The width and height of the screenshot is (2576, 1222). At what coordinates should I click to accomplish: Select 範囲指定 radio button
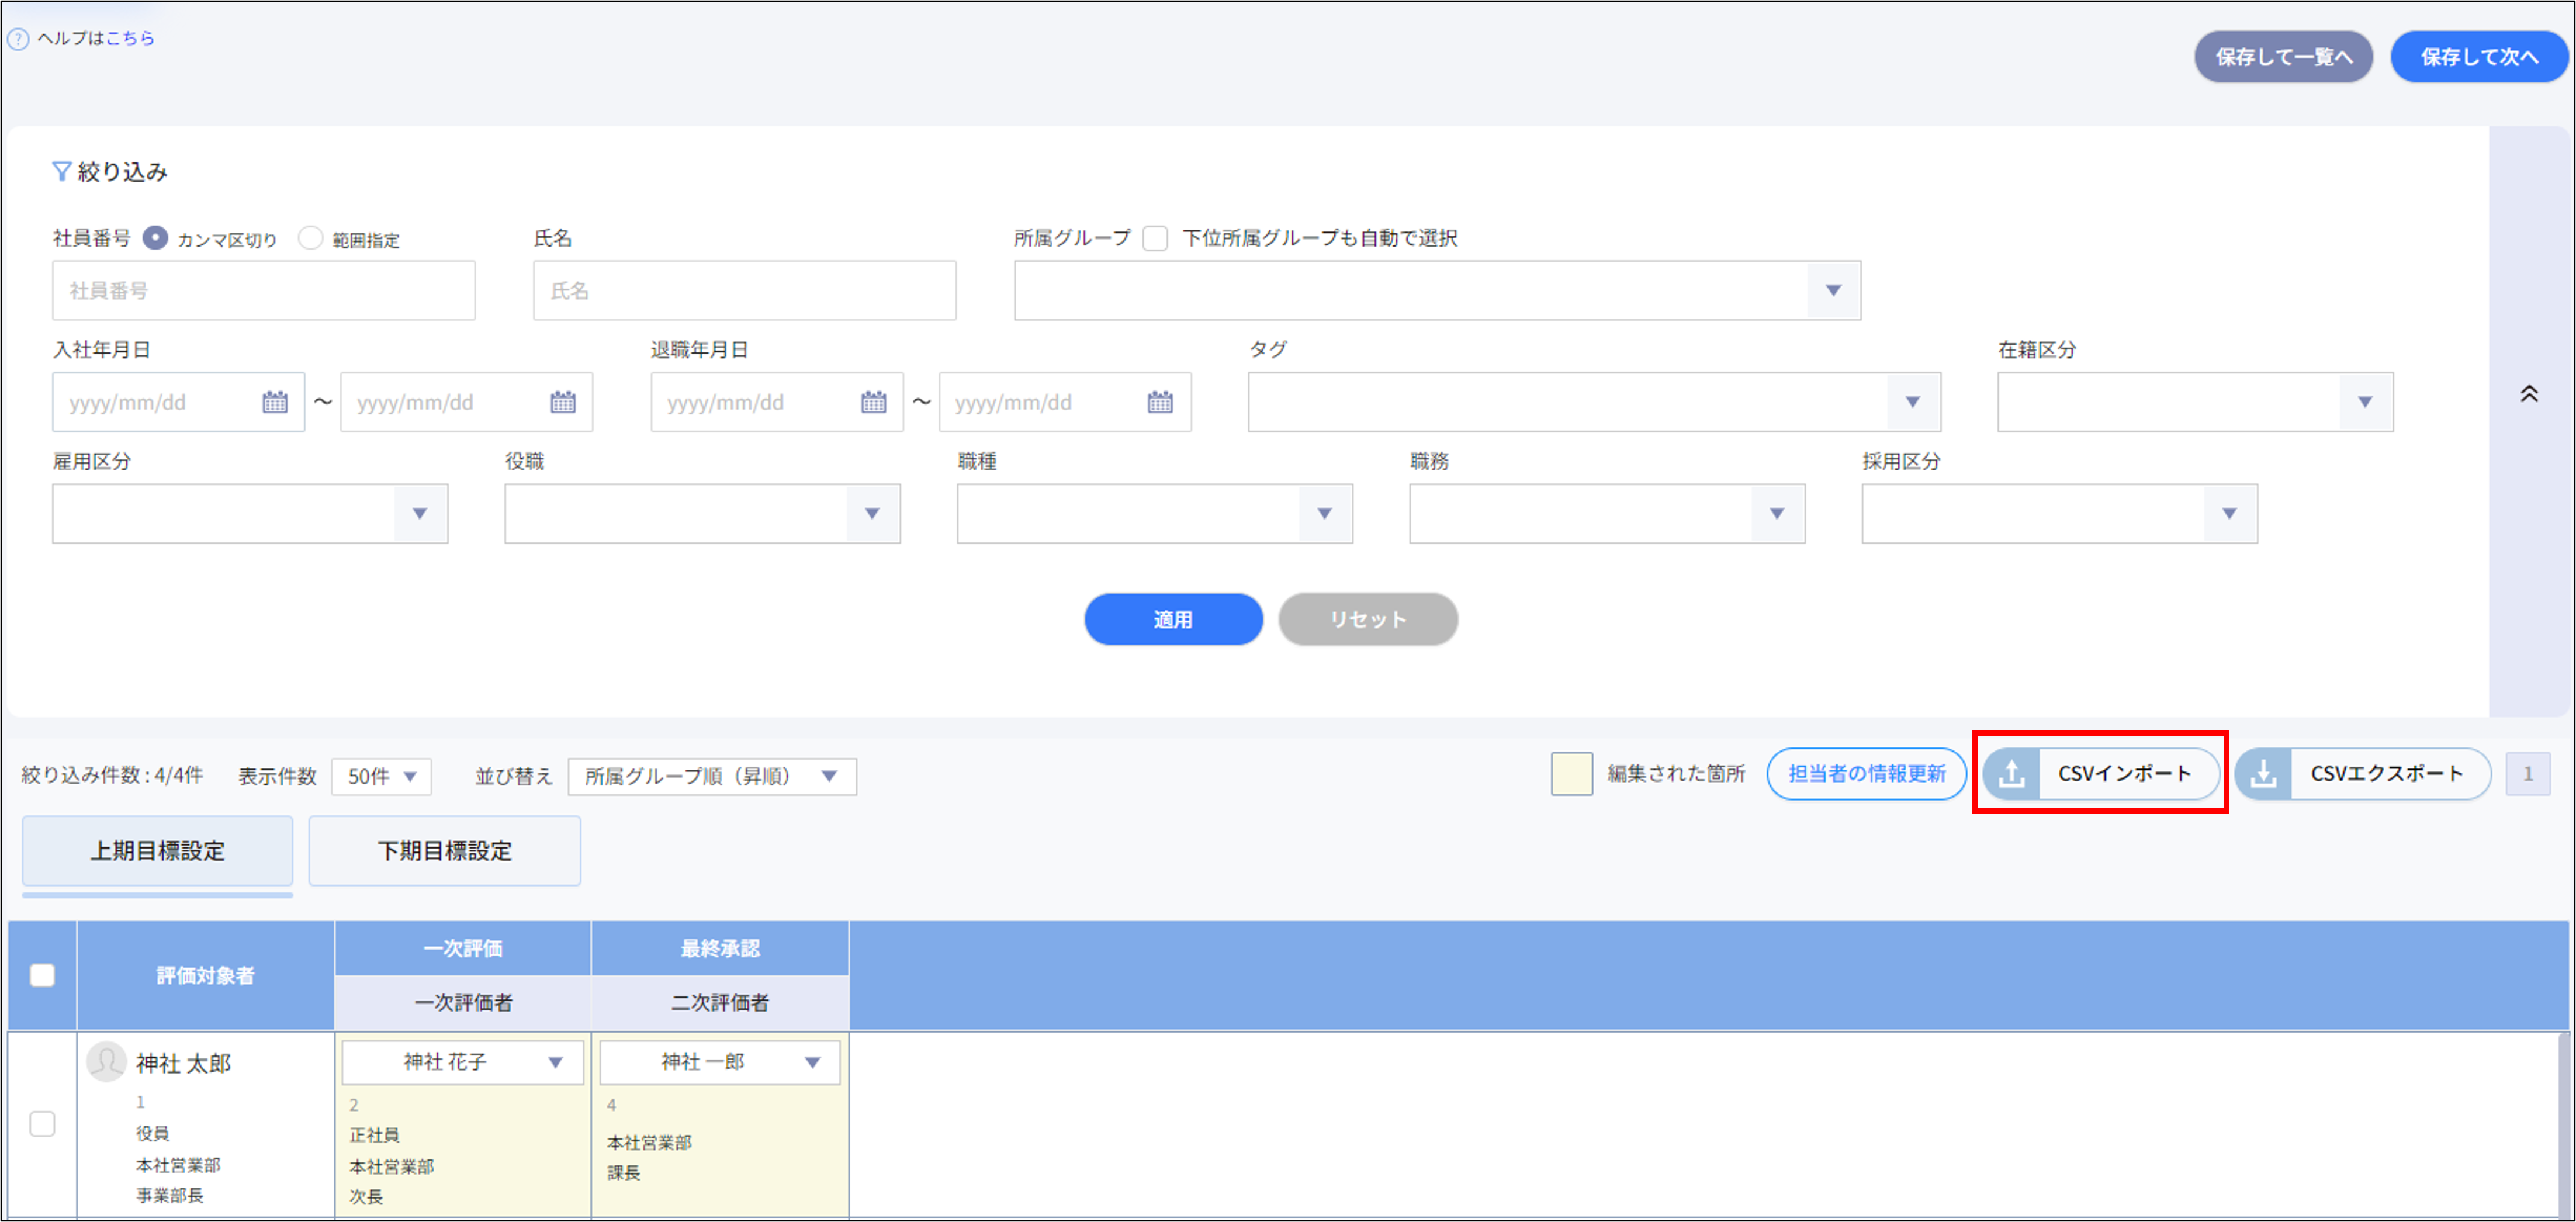(311, 238)
